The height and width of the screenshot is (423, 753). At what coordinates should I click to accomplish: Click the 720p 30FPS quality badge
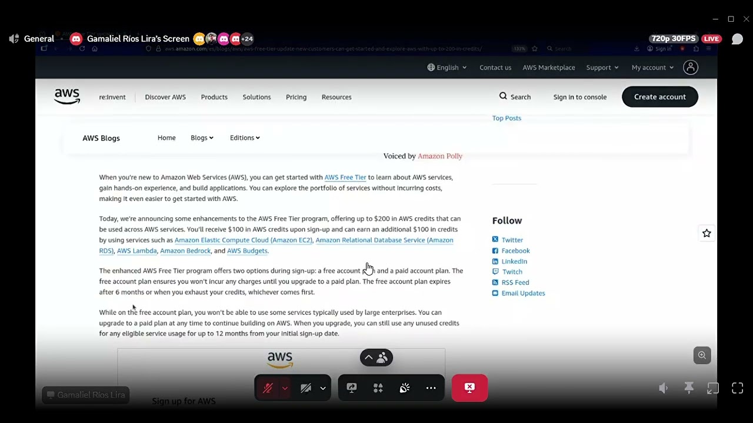coord(673,39)
